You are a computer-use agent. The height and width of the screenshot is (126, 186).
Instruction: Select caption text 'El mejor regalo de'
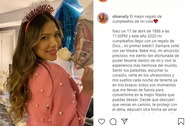[146, 16]
